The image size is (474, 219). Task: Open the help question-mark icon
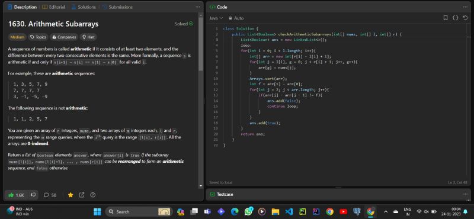click(x=93, y=195)
